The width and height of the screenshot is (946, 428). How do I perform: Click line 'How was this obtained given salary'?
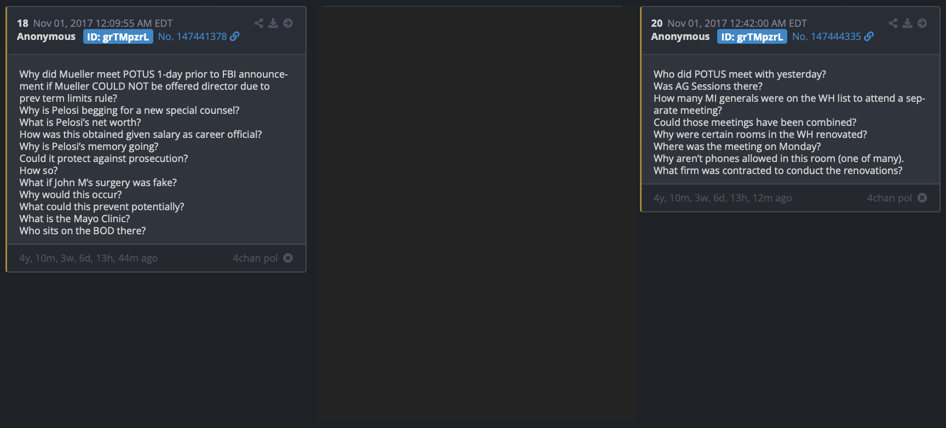click(141, 134)
